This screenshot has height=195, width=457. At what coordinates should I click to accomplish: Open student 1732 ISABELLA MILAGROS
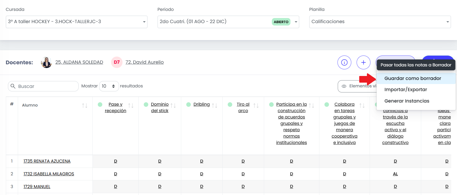click(x=49, y=174)
